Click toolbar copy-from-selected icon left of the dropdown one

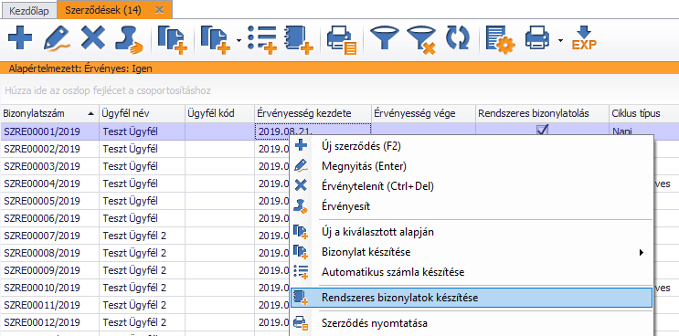click(173, 40)
